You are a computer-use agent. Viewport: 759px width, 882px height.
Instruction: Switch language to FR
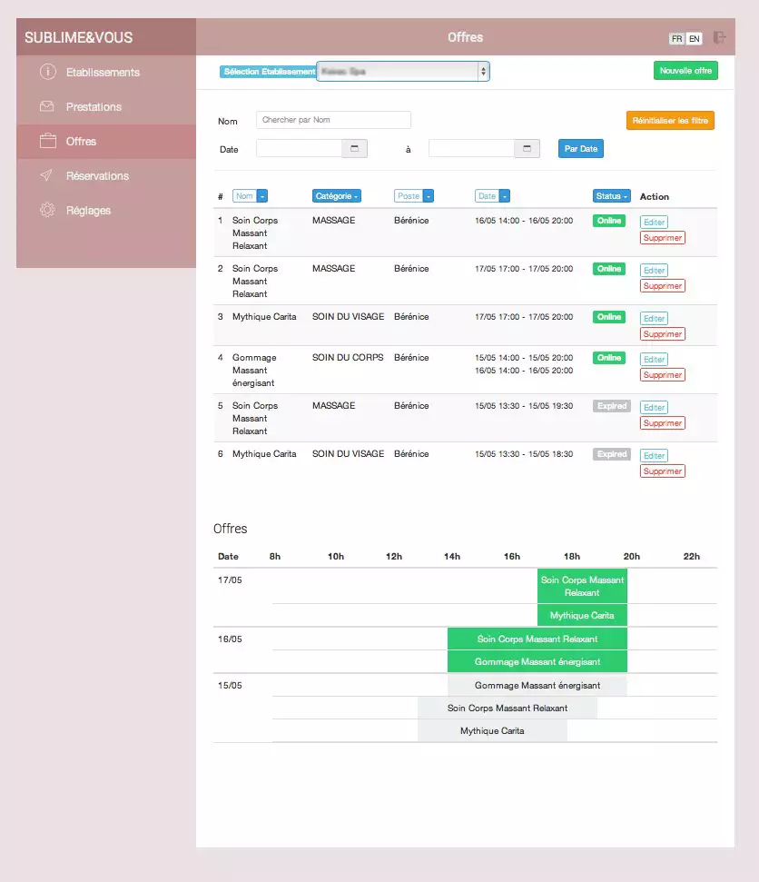(x=677, y=38)
